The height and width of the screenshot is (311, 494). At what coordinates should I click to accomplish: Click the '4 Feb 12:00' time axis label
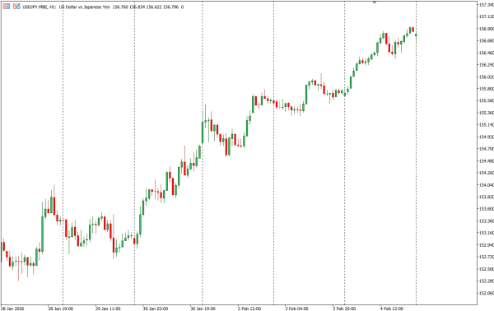tap(392, 309)
